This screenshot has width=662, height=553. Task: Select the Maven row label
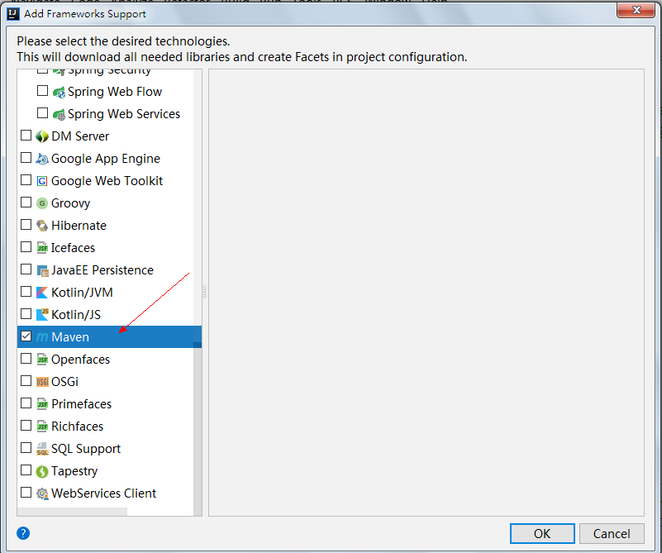tap(70, 337)
